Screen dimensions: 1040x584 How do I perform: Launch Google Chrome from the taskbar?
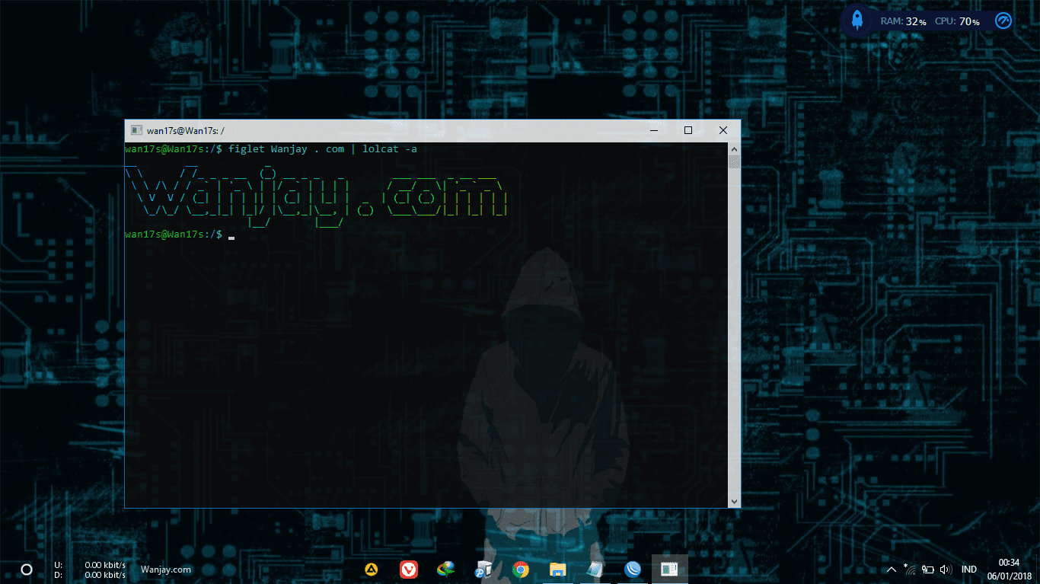click(521, 569)
